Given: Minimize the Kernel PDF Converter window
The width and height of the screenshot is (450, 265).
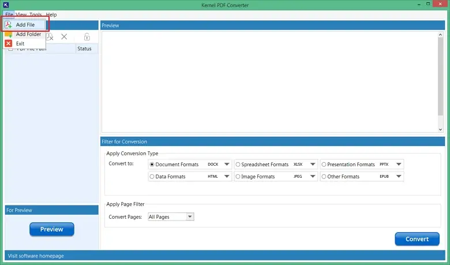Looking at the screenshot, I should click(419, 5).
